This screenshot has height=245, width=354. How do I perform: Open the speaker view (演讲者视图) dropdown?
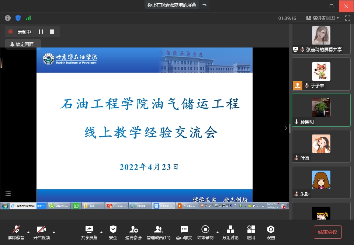tap(320, 18)
